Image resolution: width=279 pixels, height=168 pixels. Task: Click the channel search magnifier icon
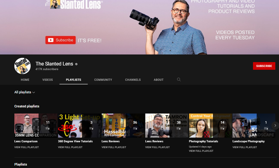pos(179,80)
